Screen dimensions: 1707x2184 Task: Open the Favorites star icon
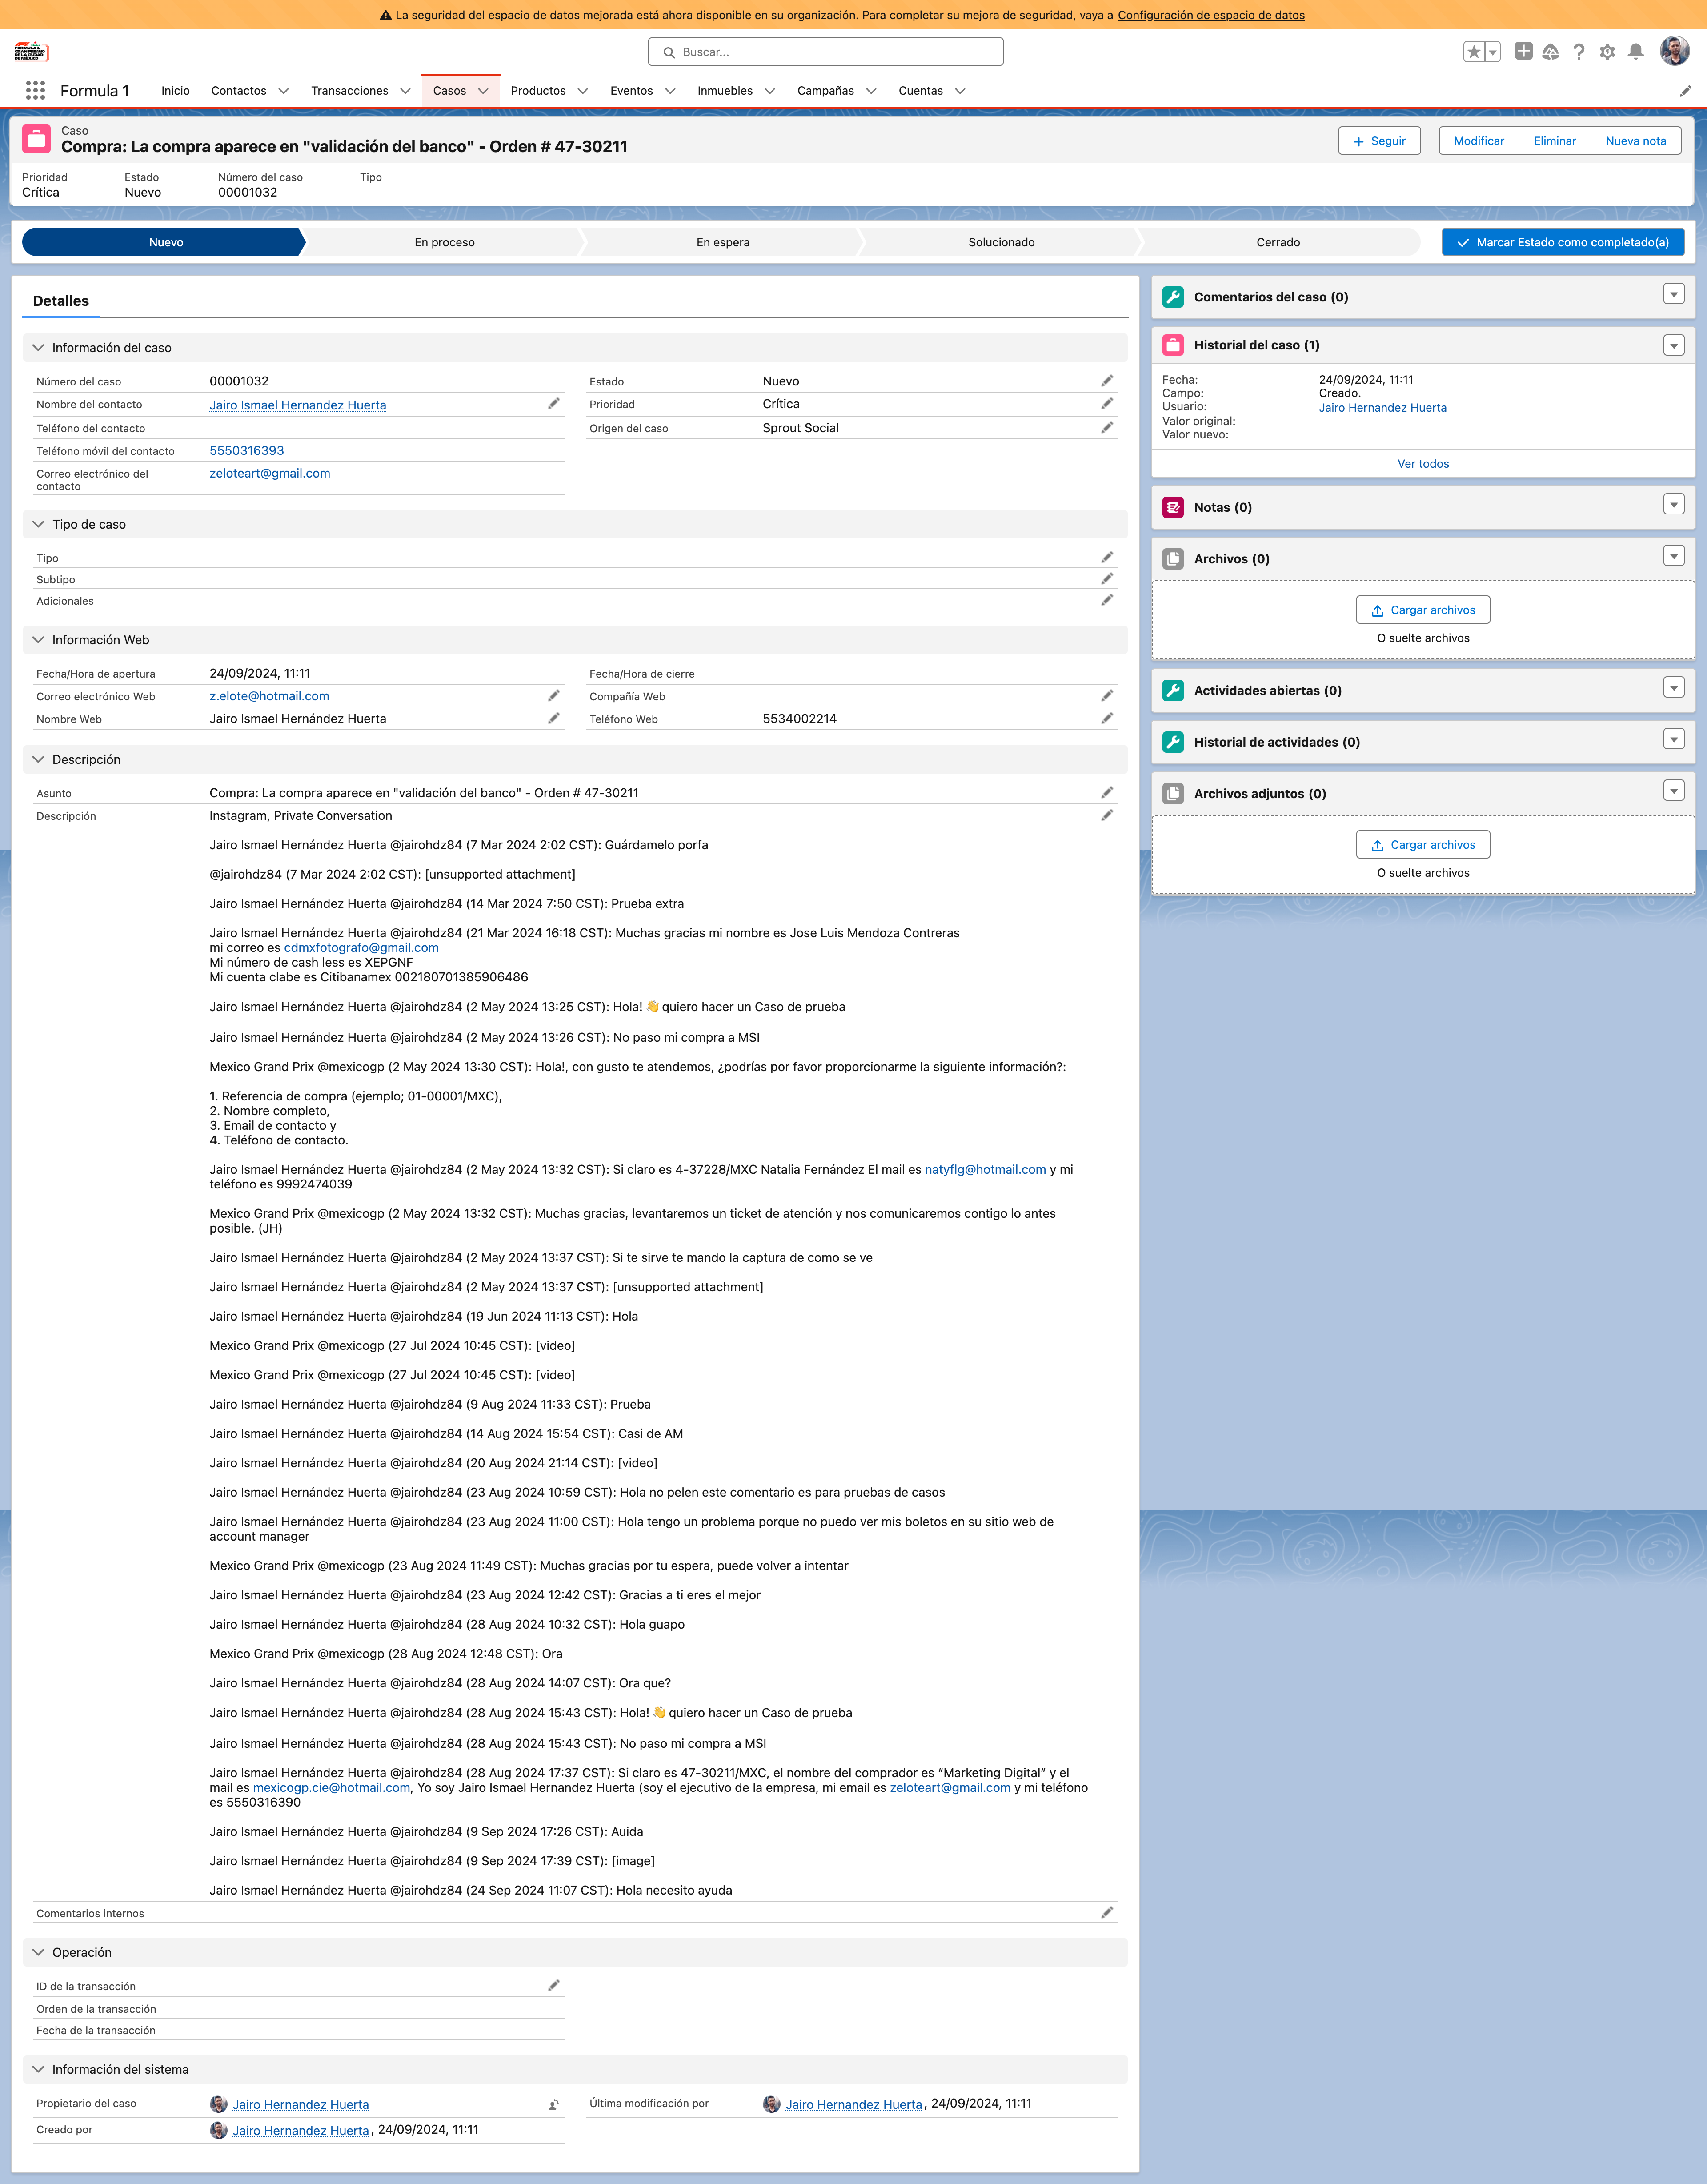tap(1473, 52)
